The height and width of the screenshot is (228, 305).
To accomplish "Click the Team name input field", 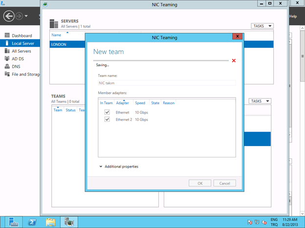I will point(167,83).
